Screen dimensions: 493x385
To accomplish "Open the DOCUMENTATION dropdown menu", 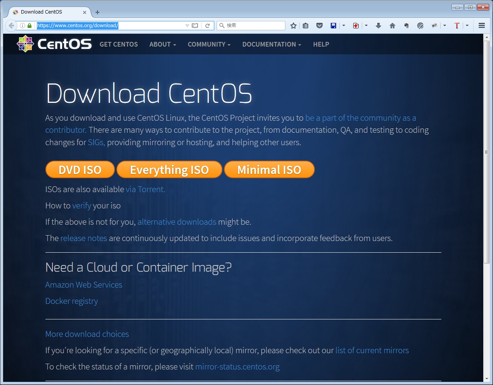I will 272,44.
